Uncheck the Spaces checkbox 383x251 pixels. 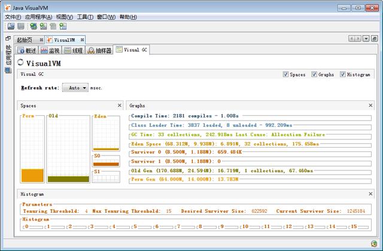click(x=285, y=74)
